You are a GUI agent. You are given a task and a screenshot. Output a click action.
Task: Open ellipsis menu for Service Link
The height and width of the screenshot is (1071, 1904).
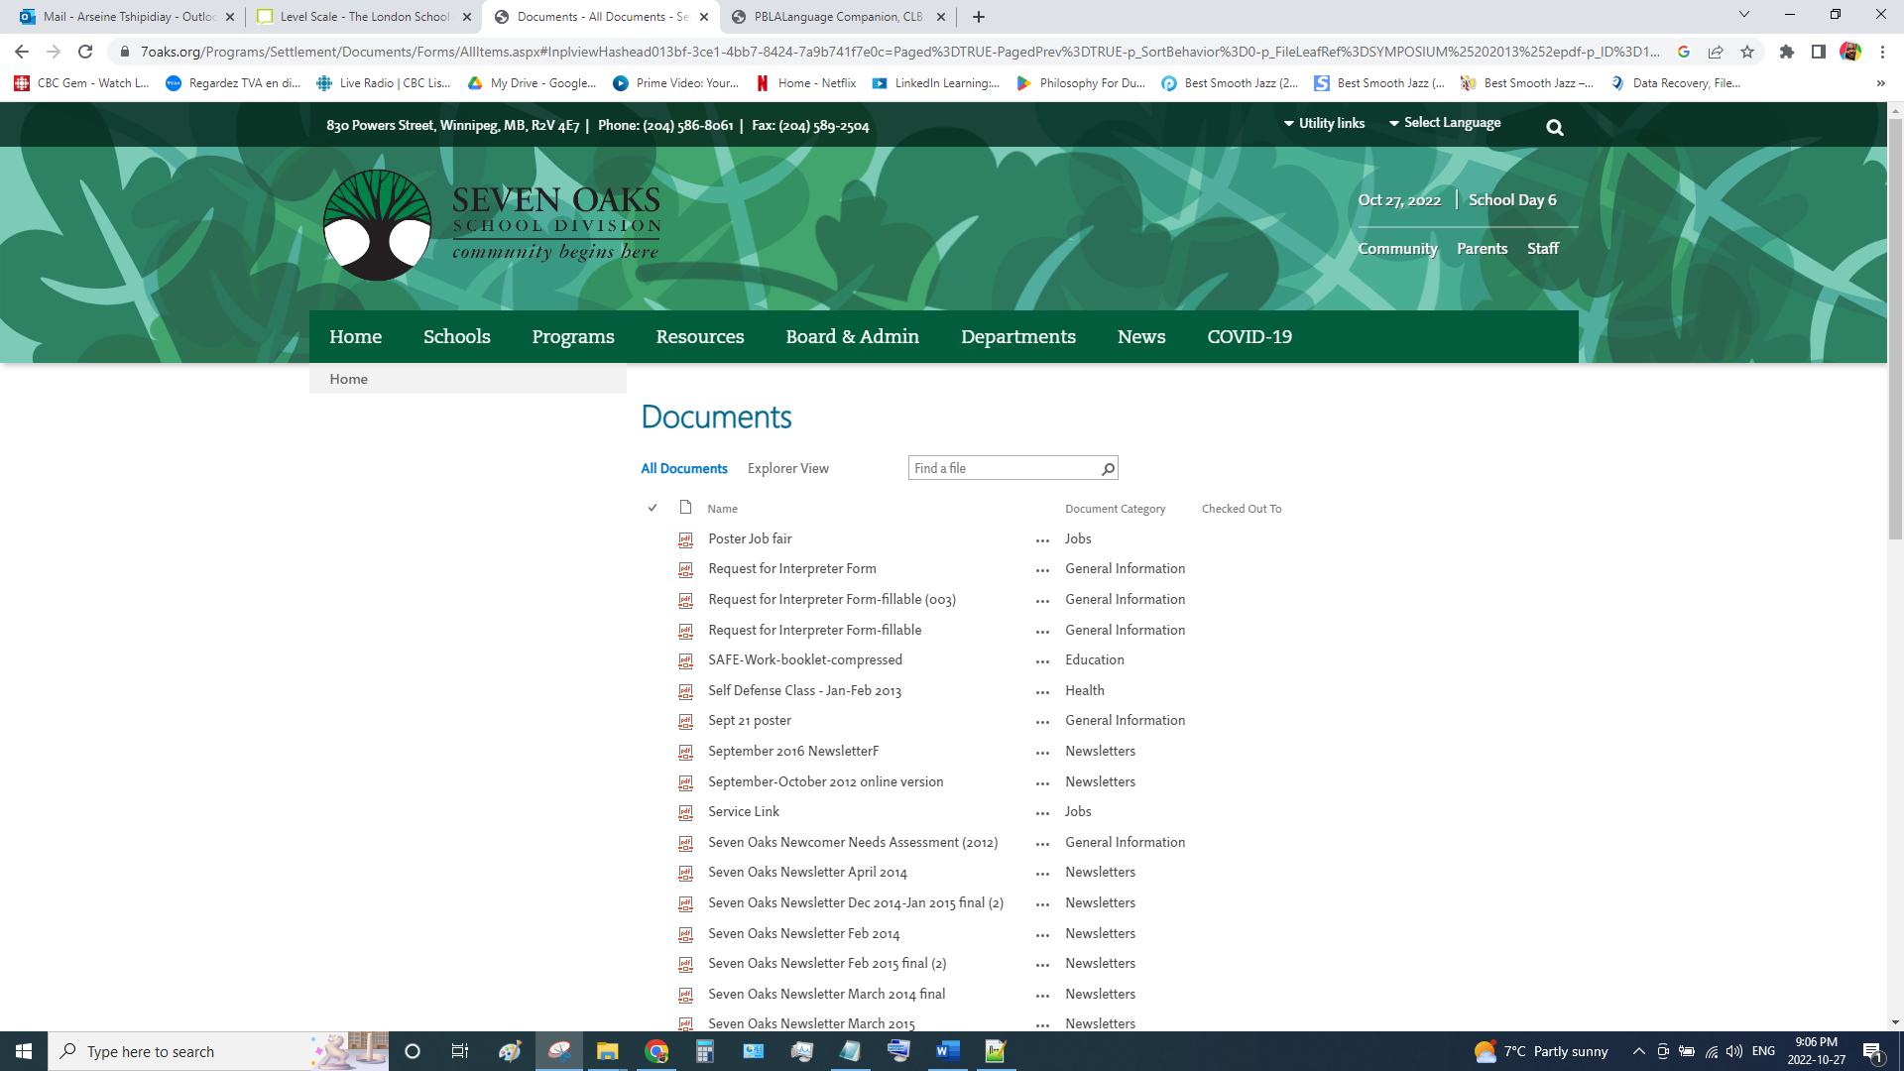1042,813
